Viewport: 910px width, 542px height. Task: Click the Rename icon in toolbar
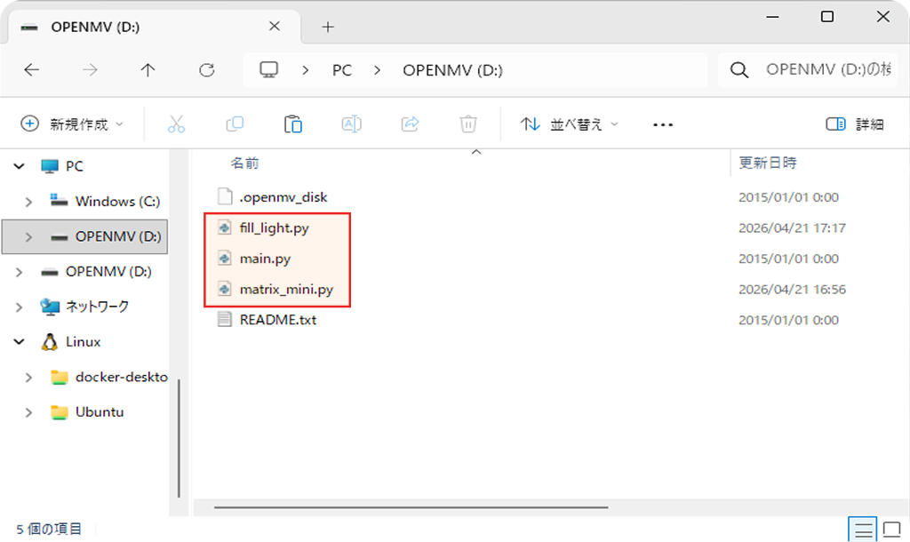352,124
